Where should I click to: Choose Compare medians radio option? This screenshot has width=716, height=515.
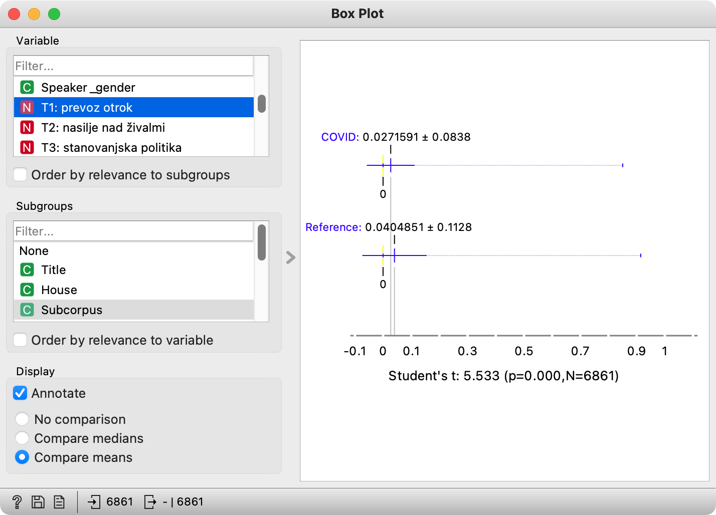pos(22,438)
